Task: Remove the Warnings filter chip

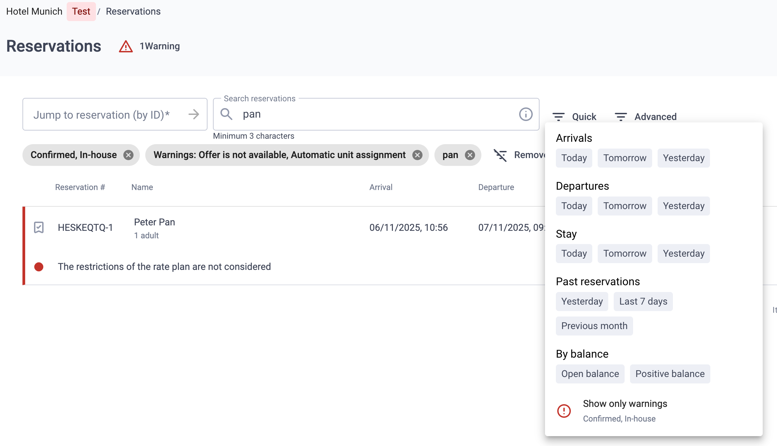Action: [x=417, y=155]
